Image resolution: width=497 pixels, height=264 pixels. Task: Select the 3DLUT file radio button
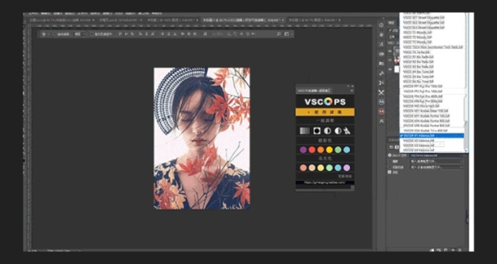390,156
